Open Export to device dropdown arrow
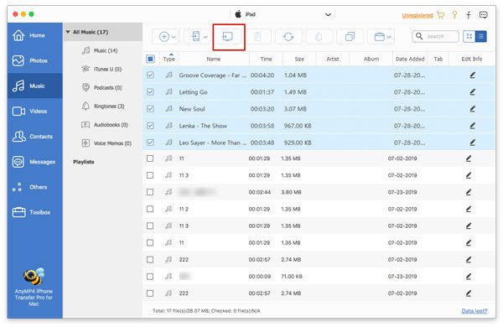 (x=205, y=37)
